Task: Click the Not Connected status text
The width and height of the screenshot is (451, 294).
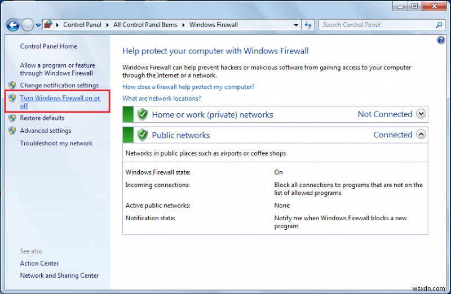Action: point(385,114)
